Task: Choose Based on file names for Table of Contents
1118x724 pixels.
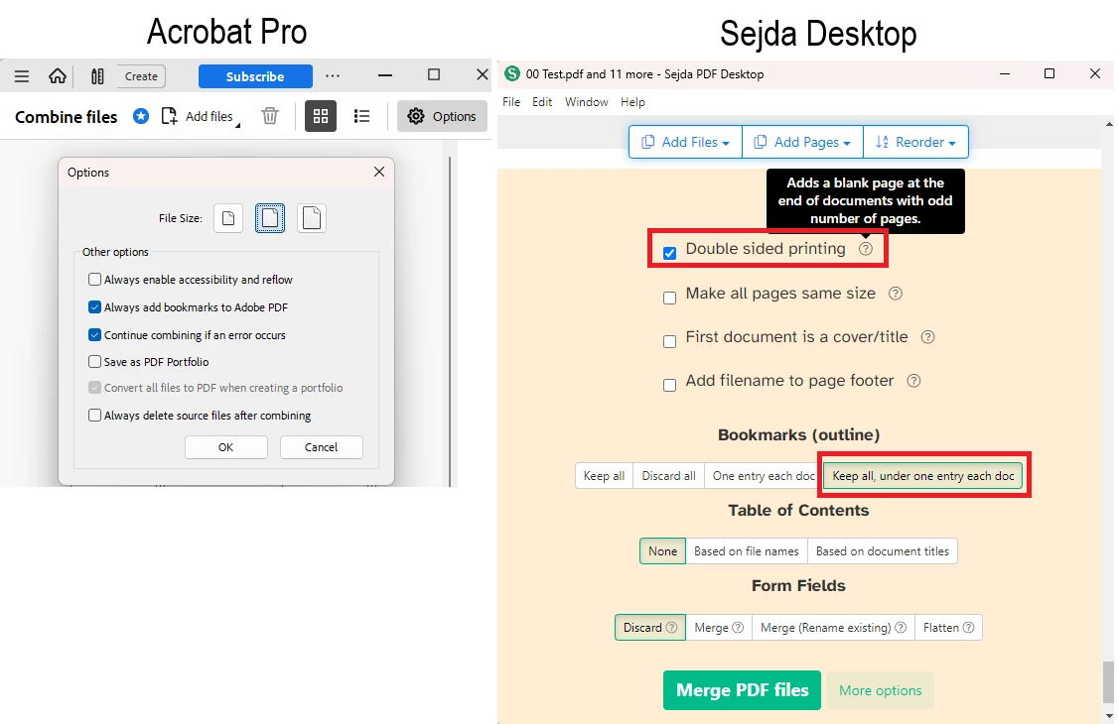Action: pyautogui.click(x=747, y=551)
